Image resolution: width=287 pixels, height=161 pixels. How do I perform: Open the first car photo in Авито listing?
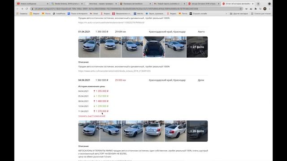pyautogui.click(x=89, y=47)
